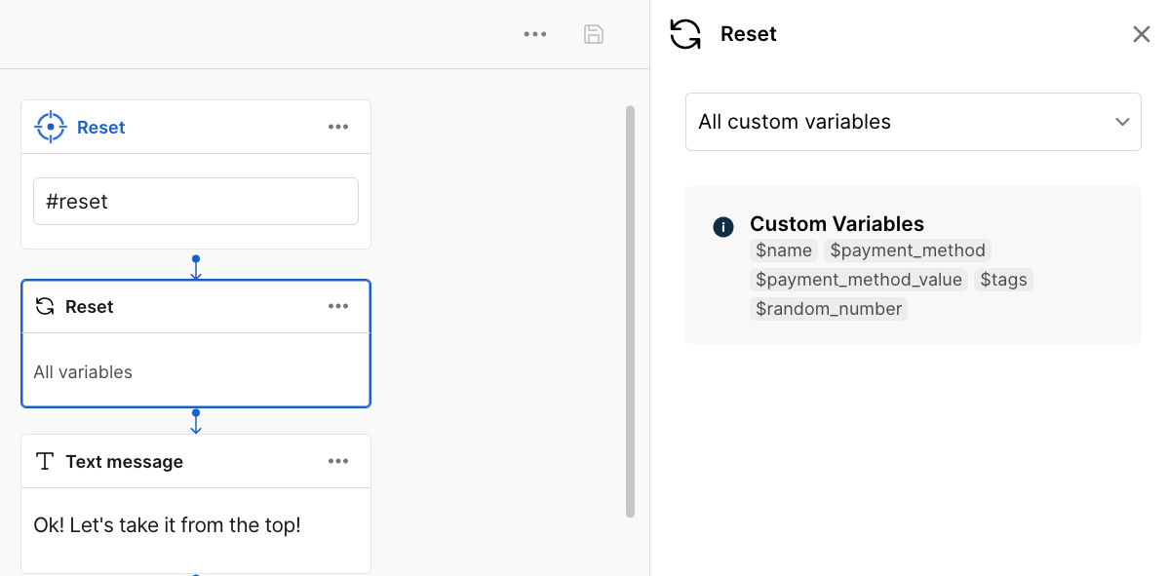Click the "Ok! Let's take it from the top!" message

(167, 525)
